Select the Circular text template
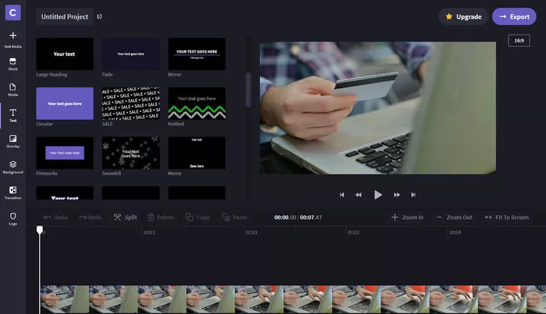 click(65, 103)
